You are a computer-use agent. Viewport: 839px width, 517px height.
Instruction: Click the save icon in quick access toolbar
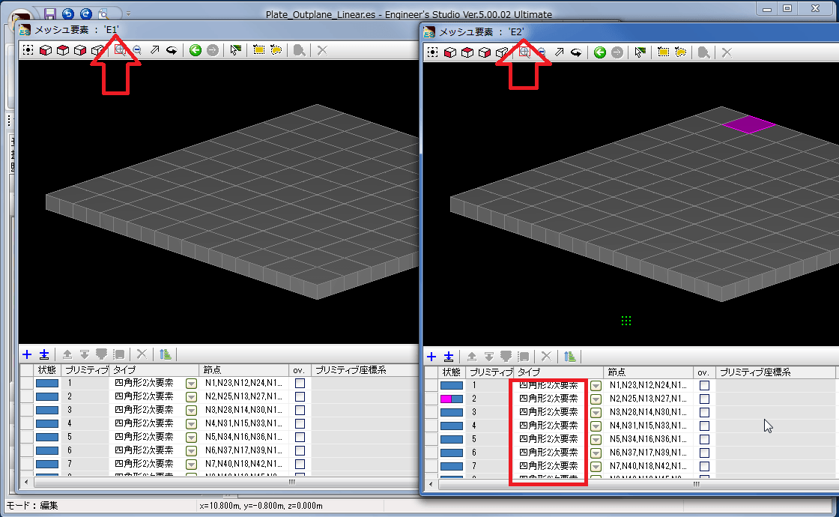pyautogui.click(x=50, y=13)
